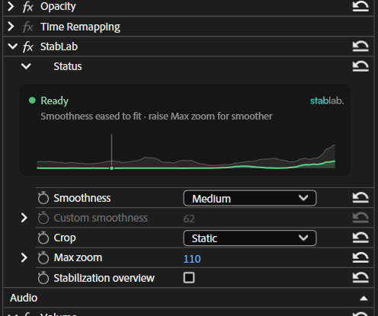
Task: Click the Custom smoothness value 62
Action: 189,219
